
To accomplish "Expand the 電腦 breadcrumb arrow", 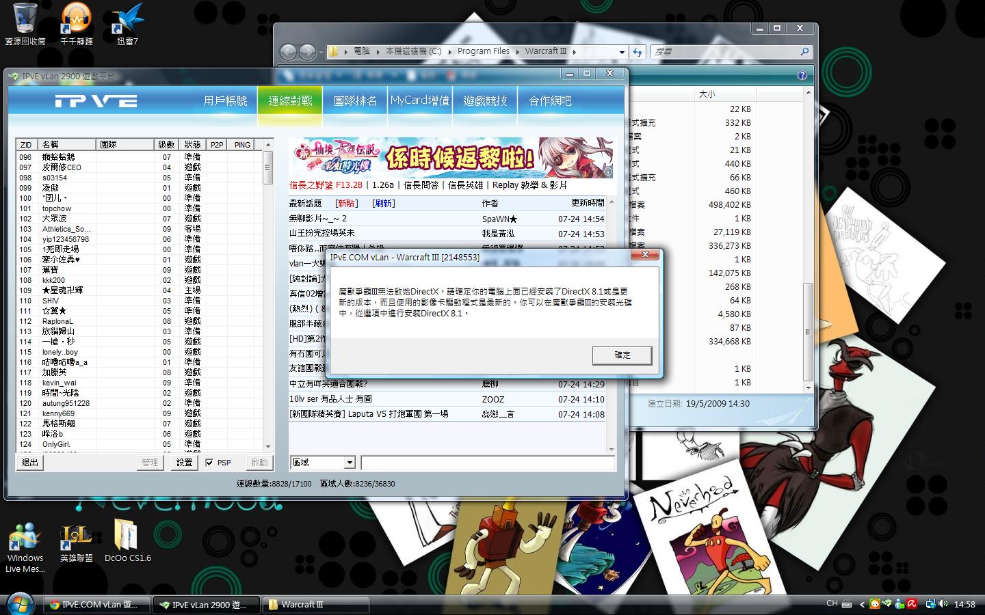I will [x=377, y=51].
